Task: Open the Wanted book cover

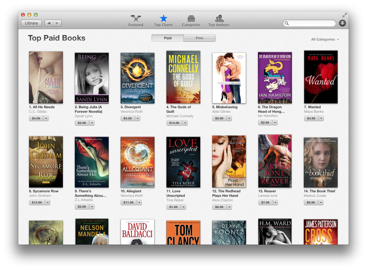Action: click(x=321, y=77)
